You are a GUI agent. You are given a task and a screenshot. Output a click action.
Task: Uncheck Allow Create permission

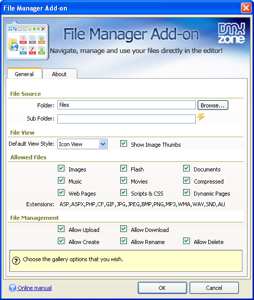pos(61,241)
